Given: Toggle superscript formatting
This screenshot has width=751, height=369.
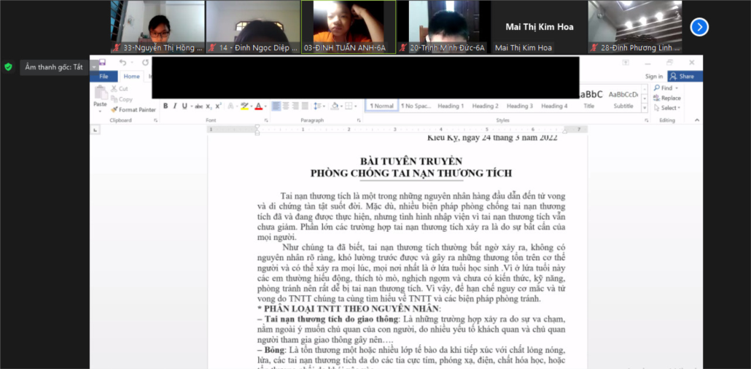Looking at the screenshot, I should [218, 106].
